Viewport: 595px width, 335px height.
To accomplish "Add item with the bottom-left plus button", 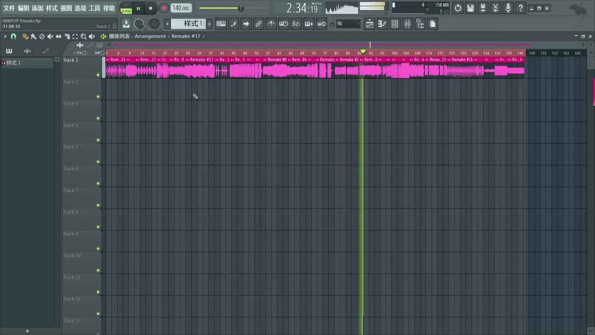I will pyautogui.click(x=27, y=331).
